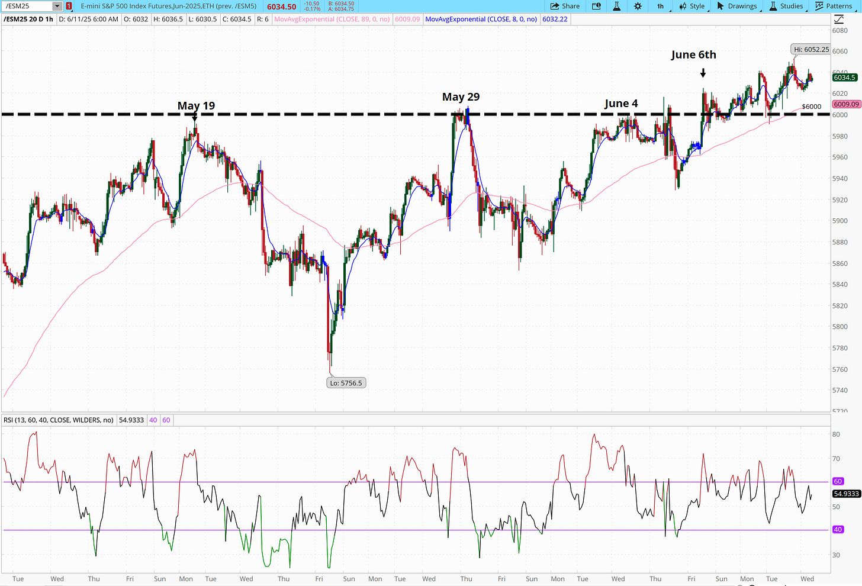Open the 1h timeframe dropdown
This screenshot has width=862, height=586.
click(660, 6)
